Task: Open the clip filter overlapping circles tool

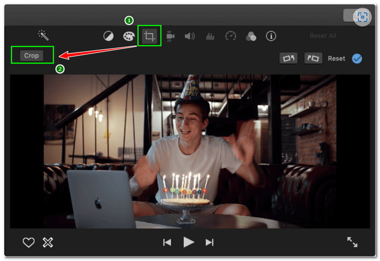Action: pos(251,37)
